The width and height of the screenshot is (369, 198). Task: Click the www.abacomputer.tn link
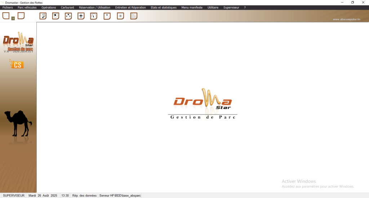point(346,19)
